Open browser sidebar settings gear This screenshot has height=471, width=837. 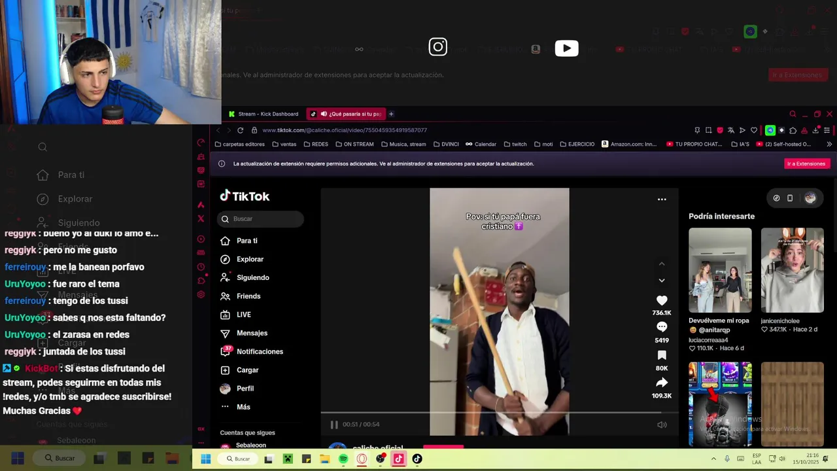click(x=201, y=294)
